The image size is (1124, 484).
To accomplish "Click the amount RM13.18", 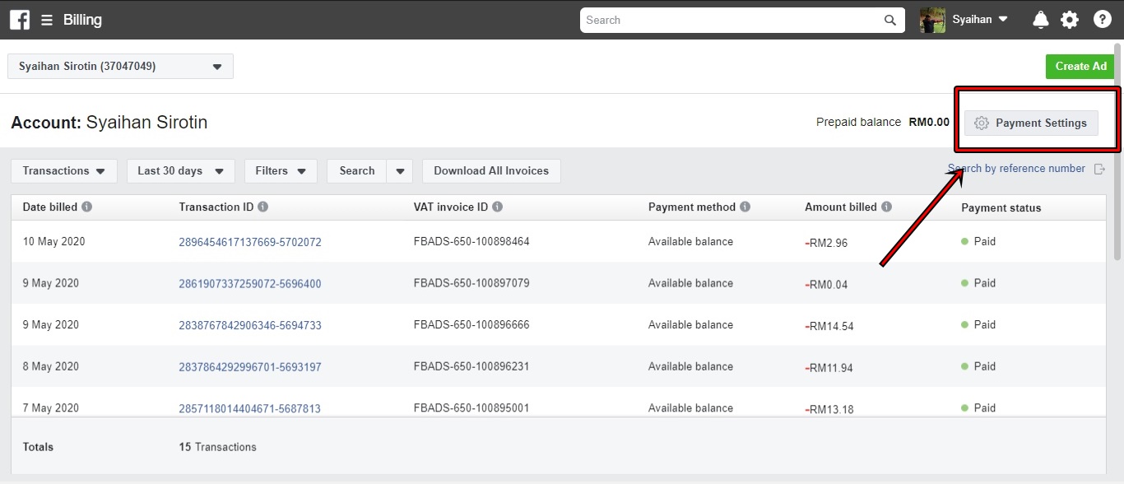I will click(x=829, y=409).
